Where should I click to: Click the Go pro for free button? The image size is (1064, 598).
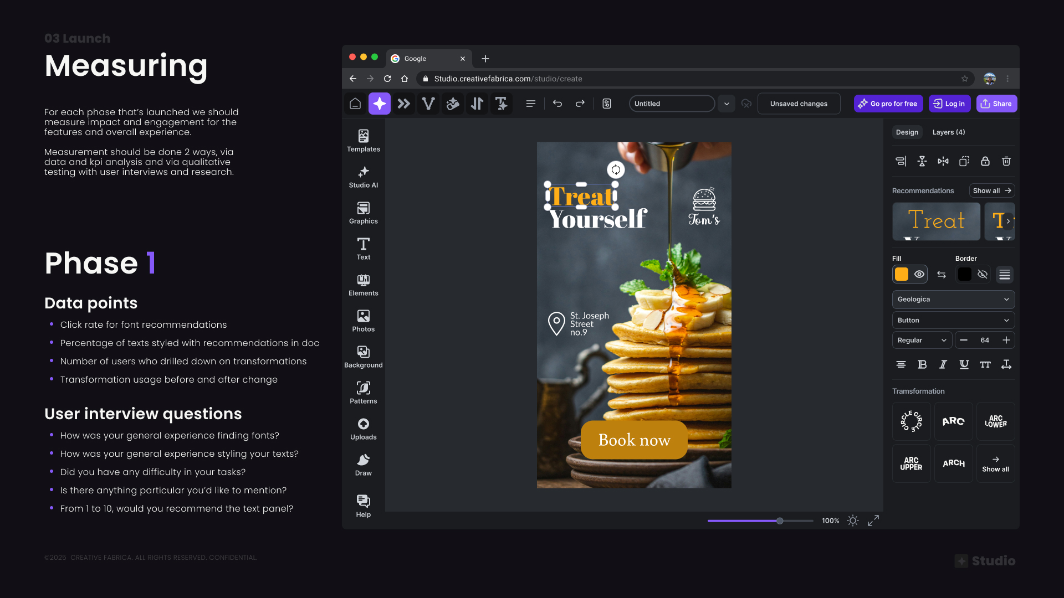pyautogui.click(x=888, y=104)
